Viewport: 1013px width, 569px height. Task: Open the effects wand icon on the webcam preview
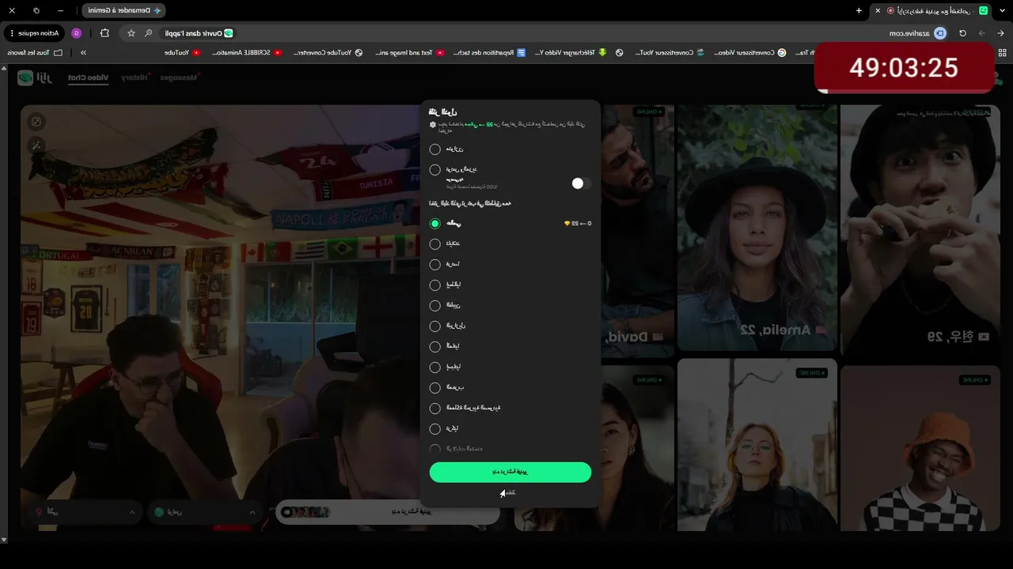[36, 145]
